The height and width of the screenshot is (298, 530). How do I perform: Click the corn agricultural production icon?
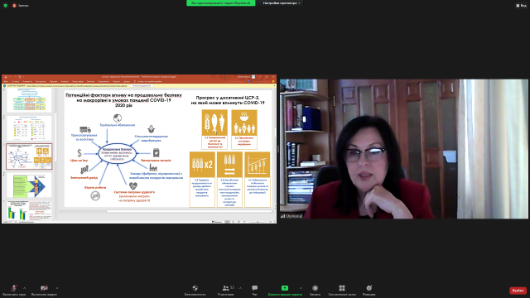pyautogui.click(x=151, y=129)
